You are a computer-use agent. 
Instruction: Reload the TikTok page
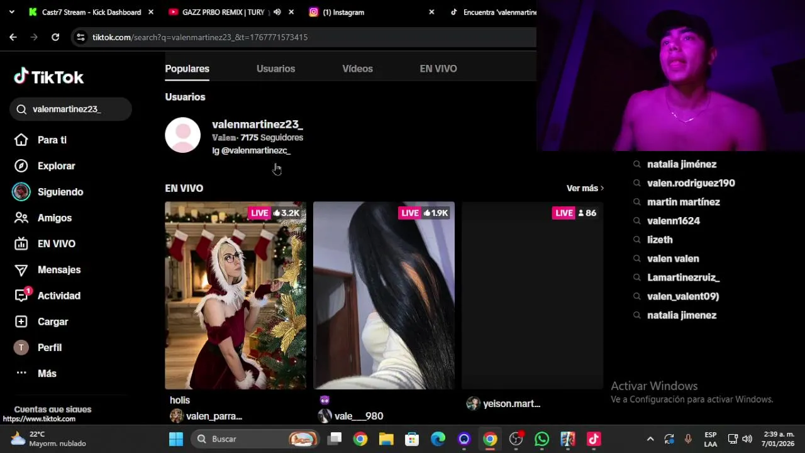coord(55,37)
